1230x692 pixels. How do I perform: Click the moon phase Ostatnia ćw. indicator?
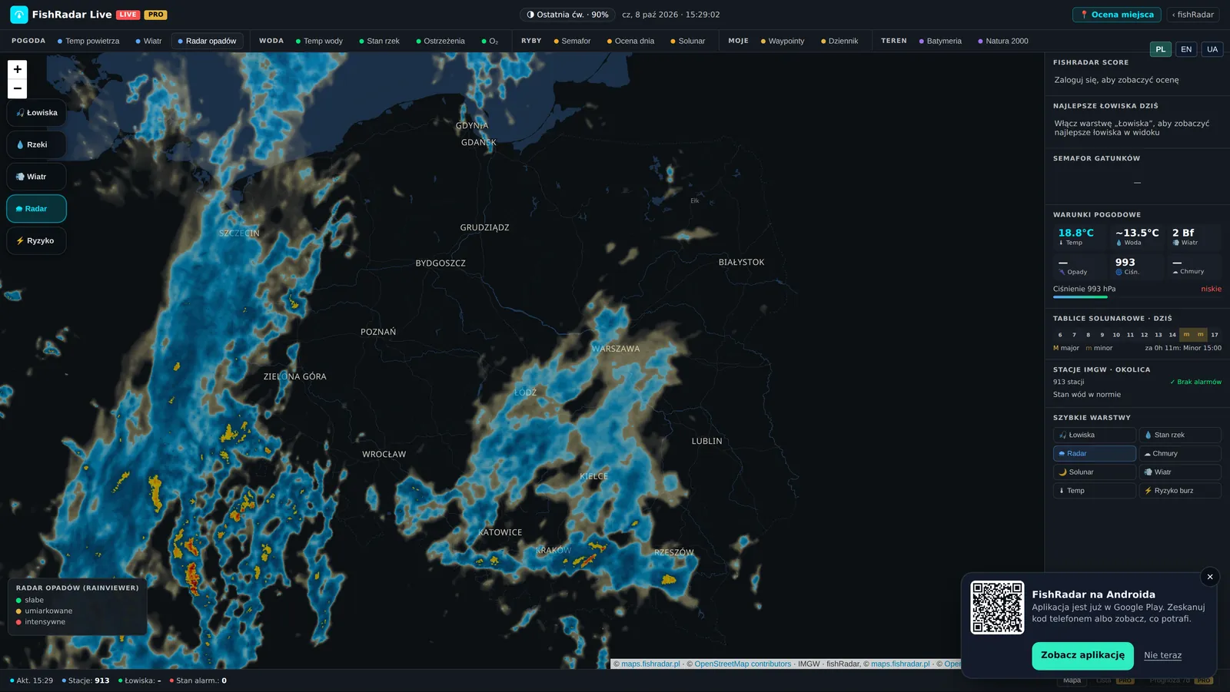pyautogui.click(x=567, y=15)
